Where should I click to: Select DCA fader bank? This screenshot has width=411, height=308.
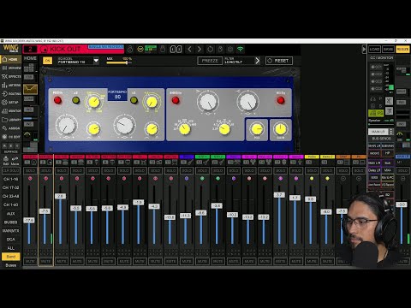click(11, 240)
